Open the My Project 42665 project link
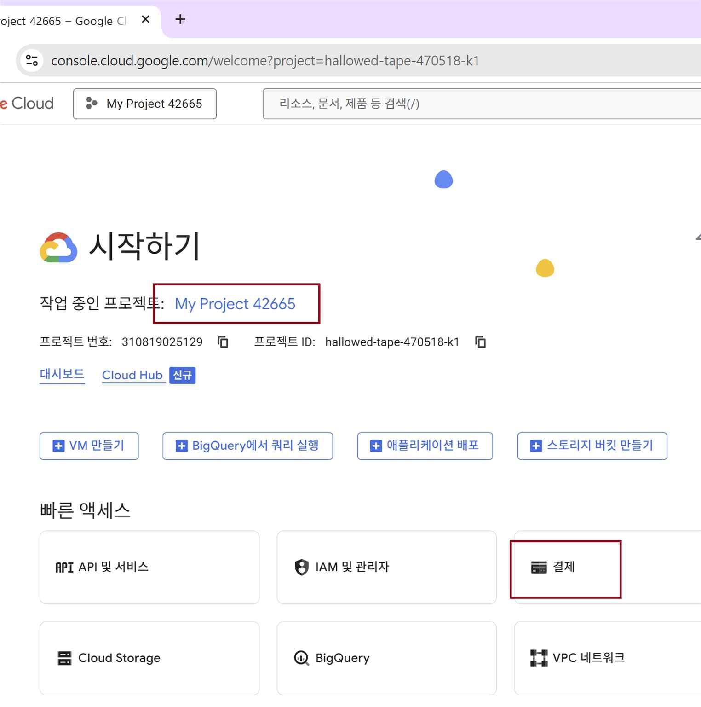The height and width of the screenshot is (707, 701). coord(235,304)
